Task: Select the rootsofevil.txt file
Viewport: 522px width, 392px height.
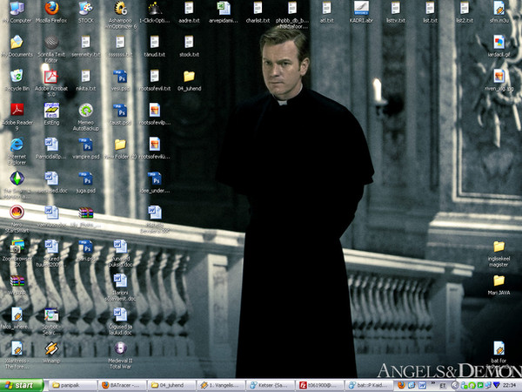Action: [x=155, y=76]
